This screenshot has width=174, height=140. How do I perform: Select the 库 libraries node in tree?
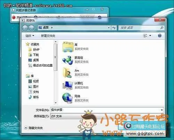[30, 76]
